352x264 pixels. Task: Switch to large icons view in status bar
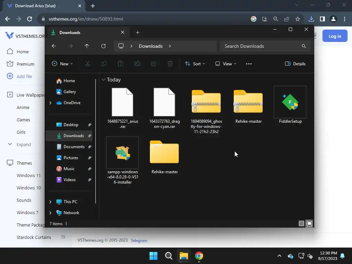[309, 223]
